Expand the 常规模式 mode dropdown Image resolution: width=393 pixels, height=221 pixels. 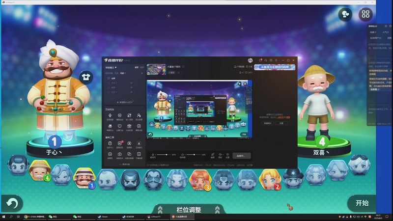click(111, 67)
